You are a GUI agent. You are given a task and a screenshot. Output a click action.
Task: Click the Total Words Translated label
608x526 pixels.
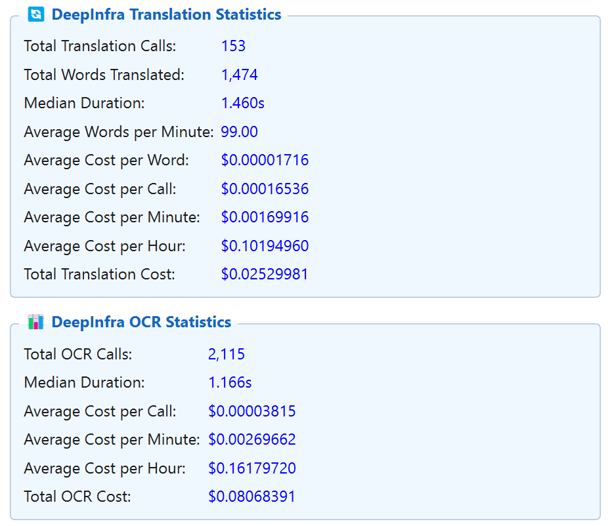104,75
